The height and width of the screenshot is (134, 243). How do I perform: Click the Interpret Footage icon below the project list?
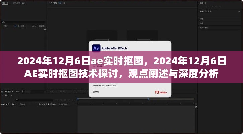point(2,92)
